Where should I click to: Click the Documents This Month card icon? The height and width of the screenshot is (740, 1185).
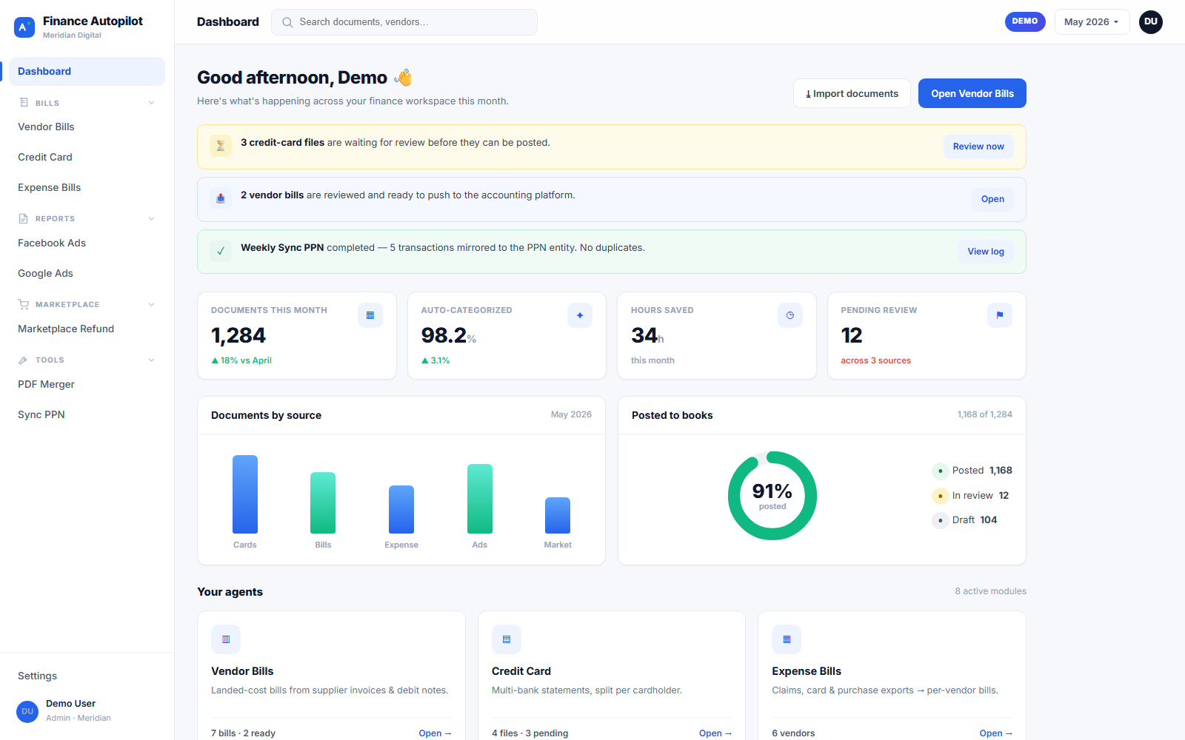coord(370,315)
